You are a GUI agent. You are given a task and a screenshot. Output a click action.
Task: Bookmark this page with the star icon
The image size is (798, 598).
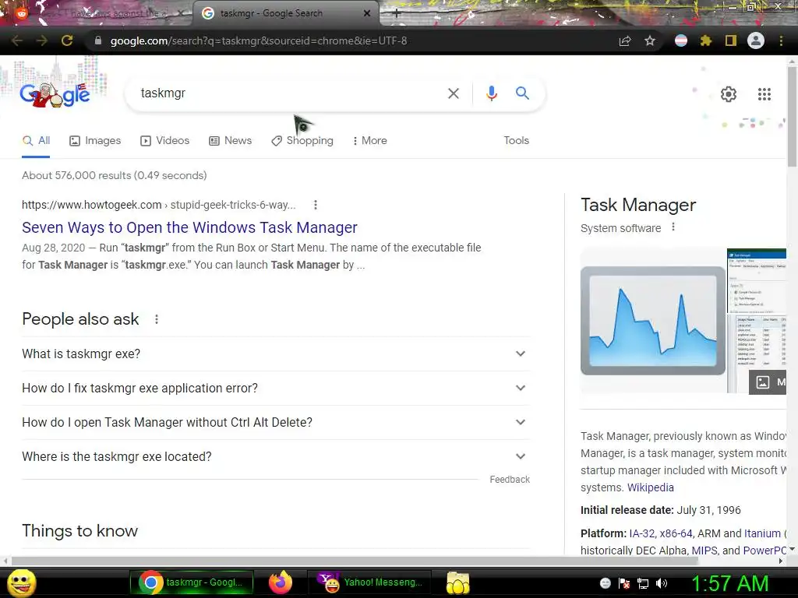[x=650, y=40]
